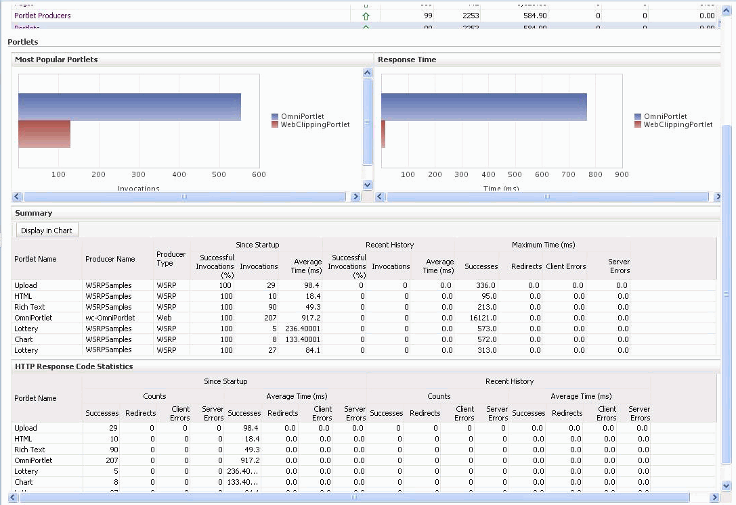The height and width of the screenshot is (505, 736).
Task: Open the Portlet Producers link
Action: 42,16
